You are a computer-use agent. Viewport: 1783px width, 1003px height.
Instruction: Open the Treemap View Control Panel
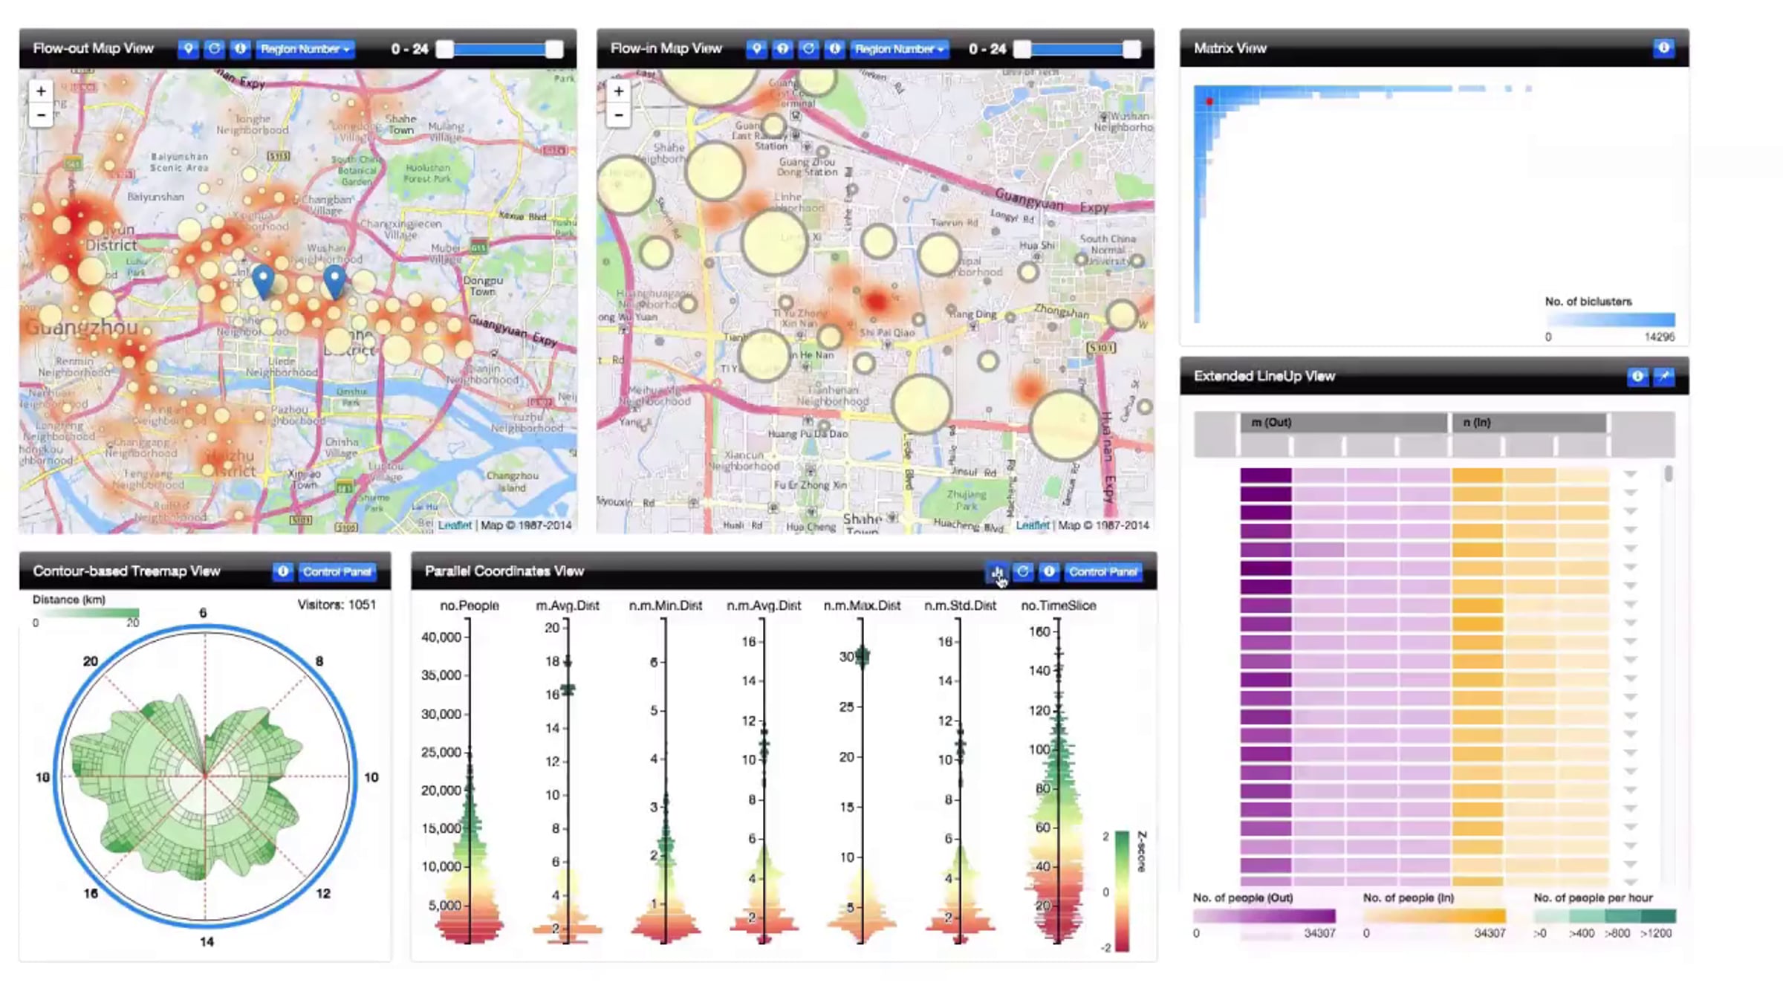[x=337, y=571]
